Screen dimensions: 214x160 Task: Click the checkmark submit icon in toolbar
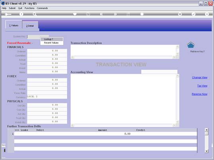point(193,14)
